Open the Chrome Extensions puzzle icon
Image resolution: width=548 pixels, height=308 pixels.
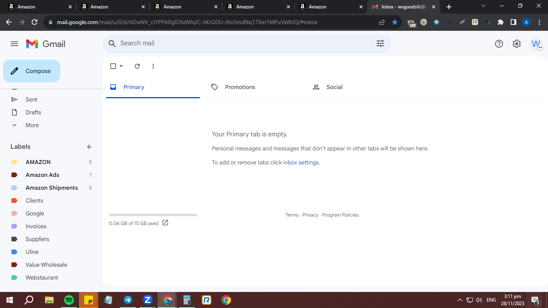coord(501,22)
